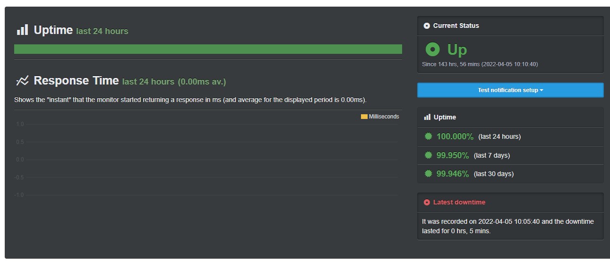
Task: Click the Current Status circle icon
Action: pyautogui.click(x=427, y=26)
